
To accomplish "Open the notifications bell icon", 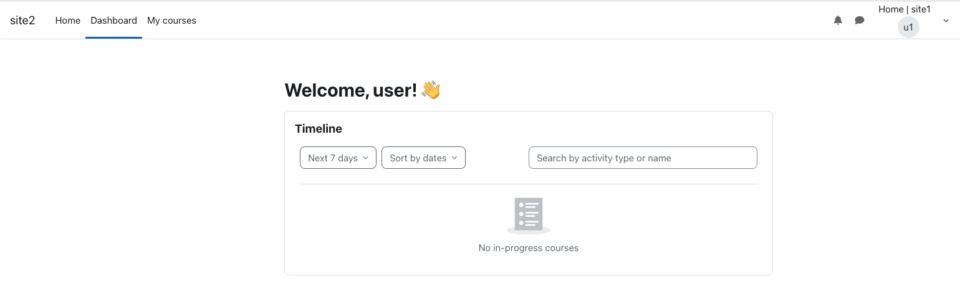I will point(838,21).
